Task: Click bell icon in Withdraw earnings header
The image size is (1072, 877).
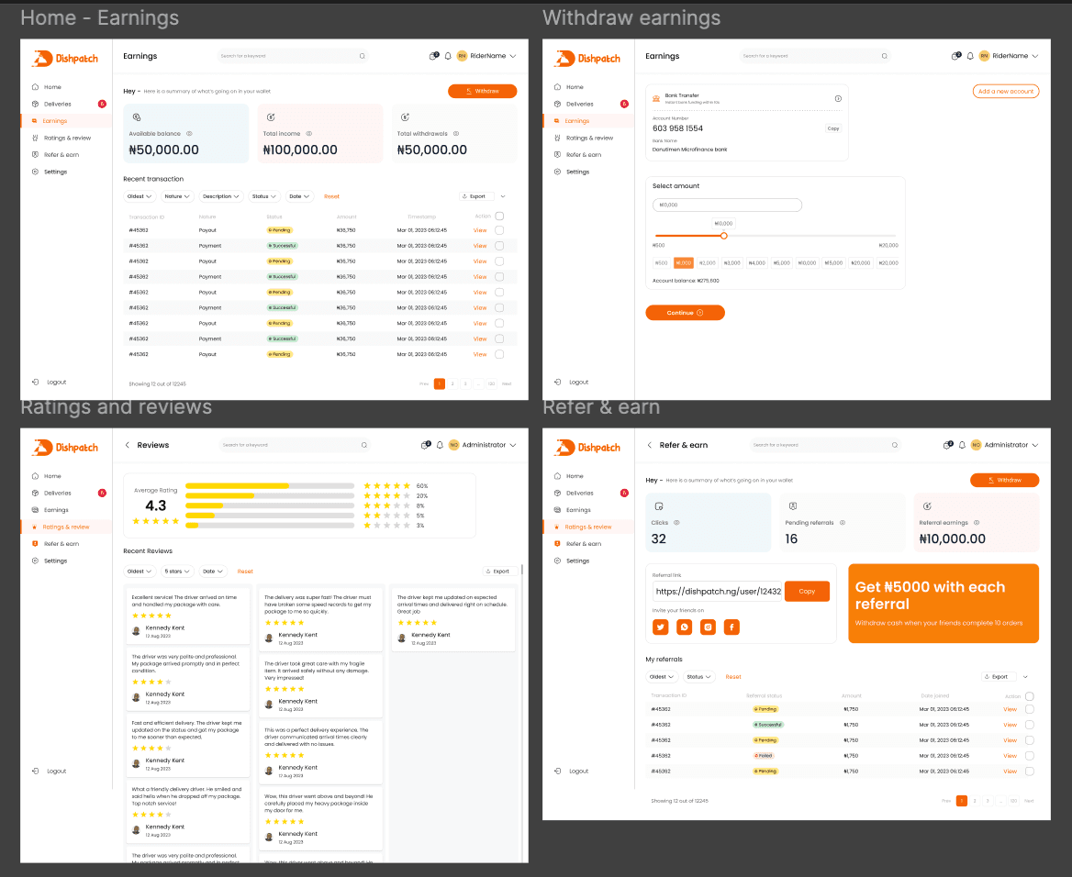Action: coord(970,56)
